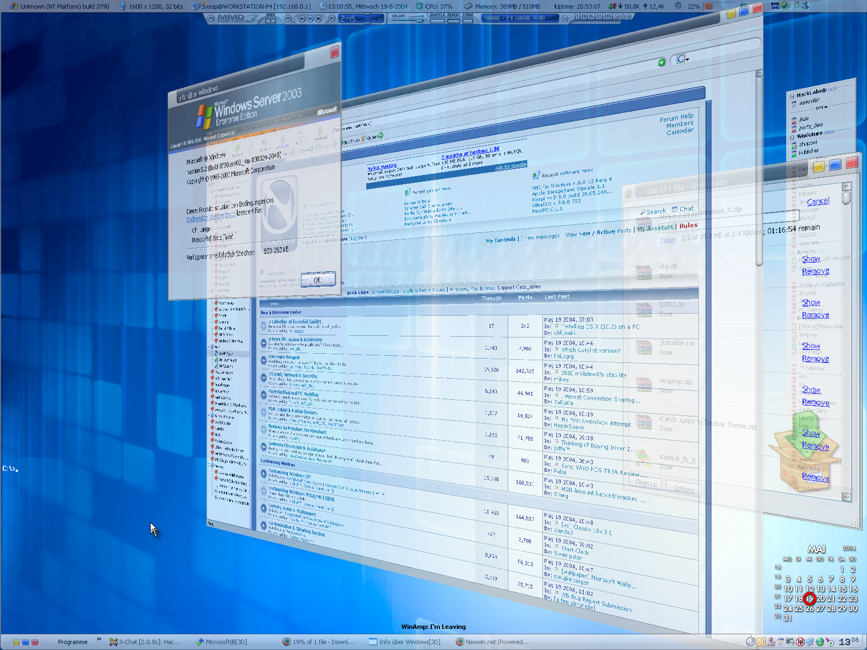Skip to the next Winamp track
Viewport: 867px width, 650px height.
point(331,18)
